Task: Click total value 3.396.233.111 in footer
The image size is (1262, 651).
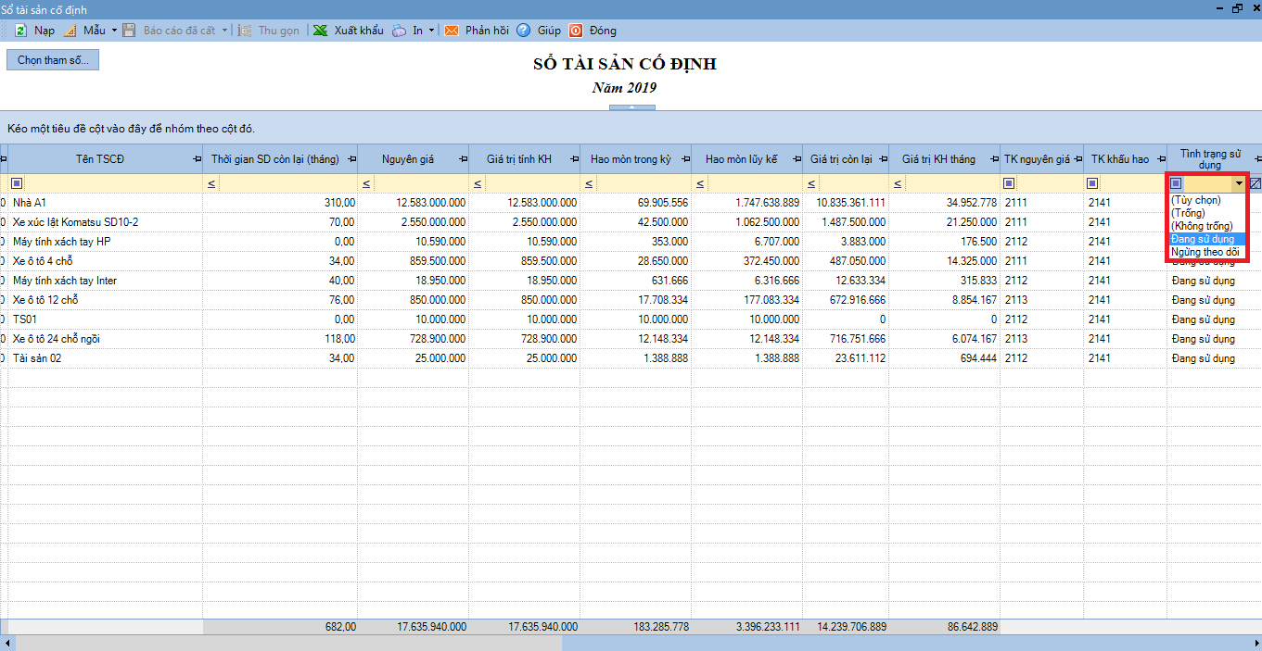Action: point(768,627)
